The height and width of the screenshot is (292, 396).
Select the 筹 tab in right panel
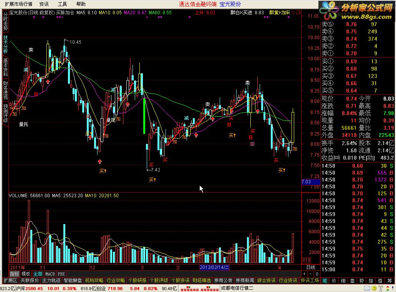390,280
